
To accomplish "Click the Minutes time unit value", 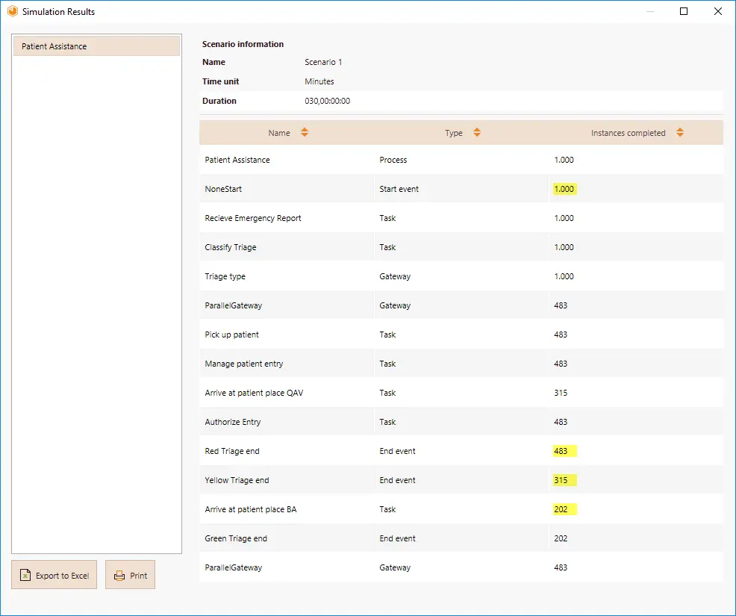I will (x=319, y=81).
